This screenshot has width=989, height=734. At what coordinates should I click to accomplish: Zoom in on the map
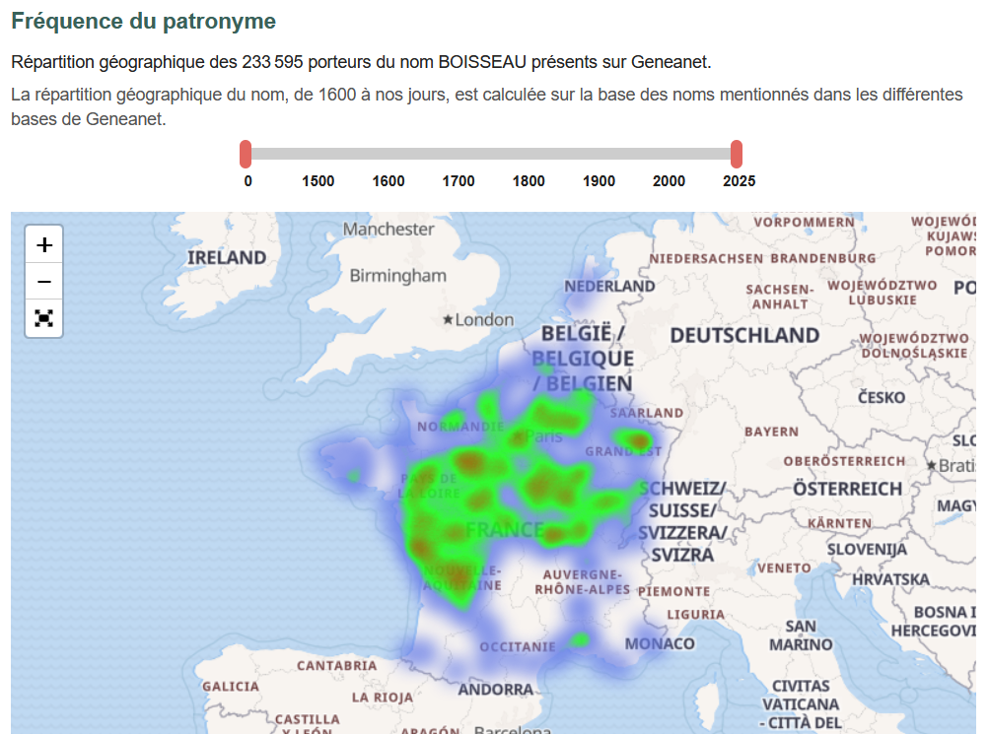[43, 245]
